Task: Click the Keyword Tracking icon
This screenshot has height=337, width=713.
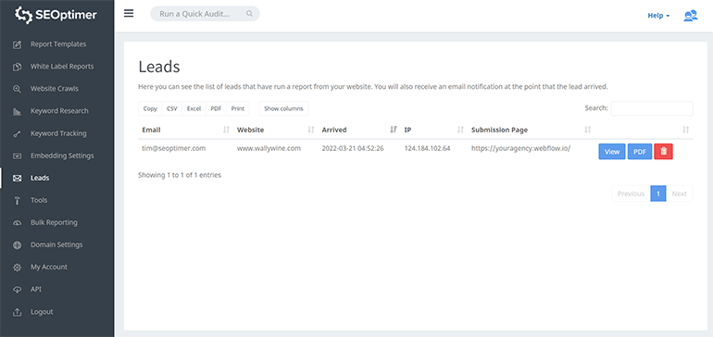Action: pyautogui.click(x=17, y=133)
